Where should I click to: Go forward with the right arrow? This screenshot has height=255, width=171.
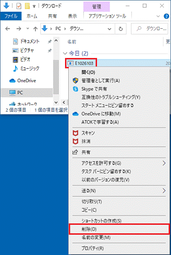19,29
